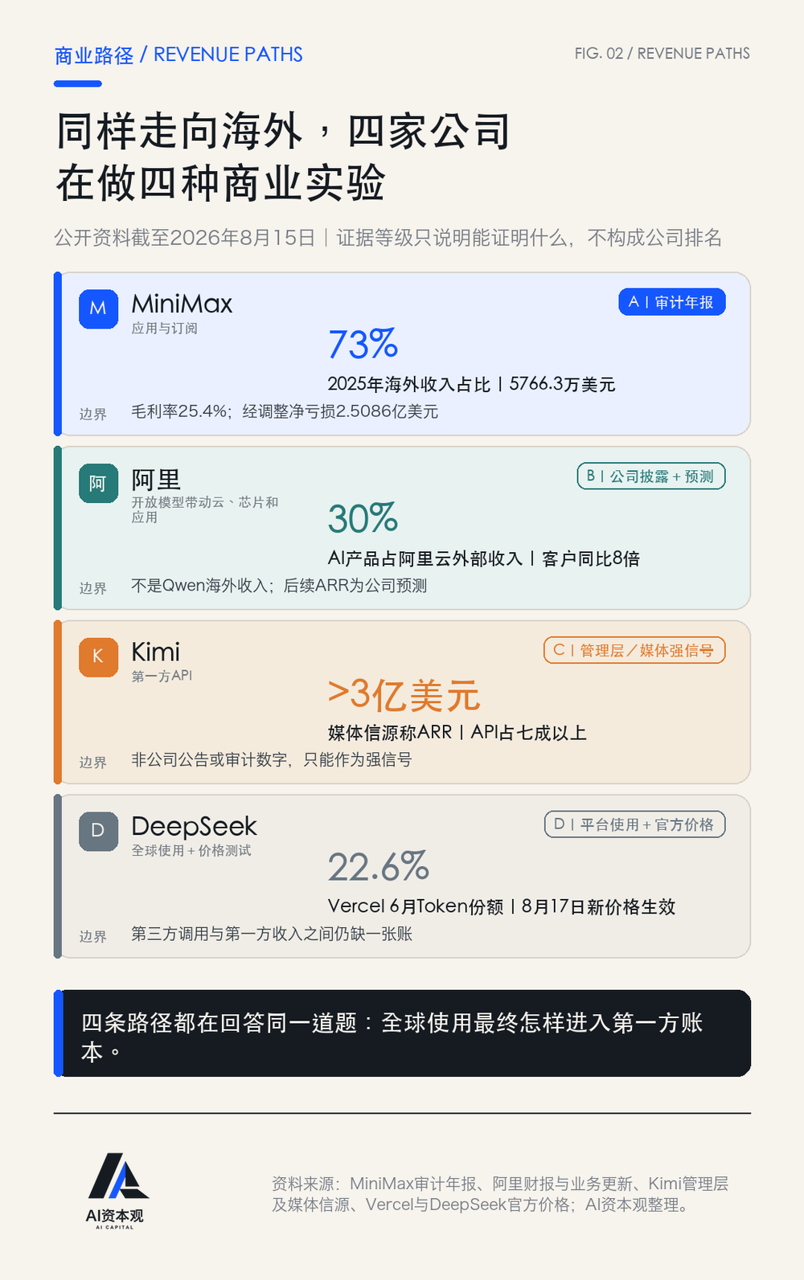Click the dark summary banner at bottom
804x1280 pixels.
tap(402, 1033)
